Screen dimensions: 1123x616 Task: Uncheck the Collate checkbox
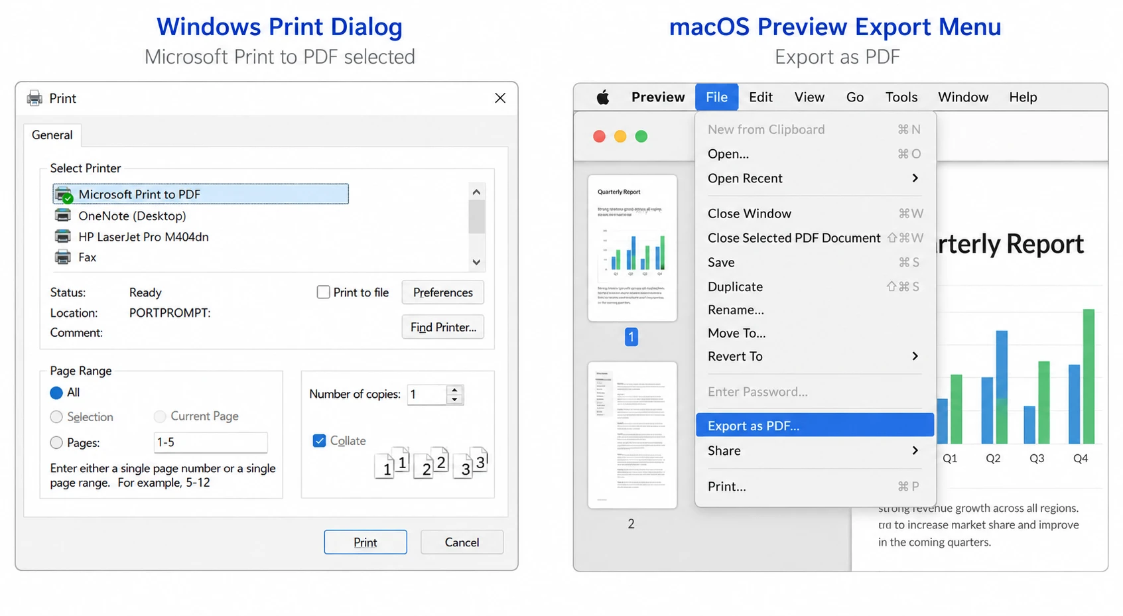[x=319, y=441]
